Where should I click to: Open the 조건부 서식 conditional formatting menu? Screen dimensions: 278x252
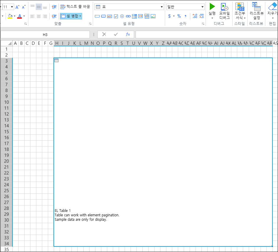click(x=240, y=11)
